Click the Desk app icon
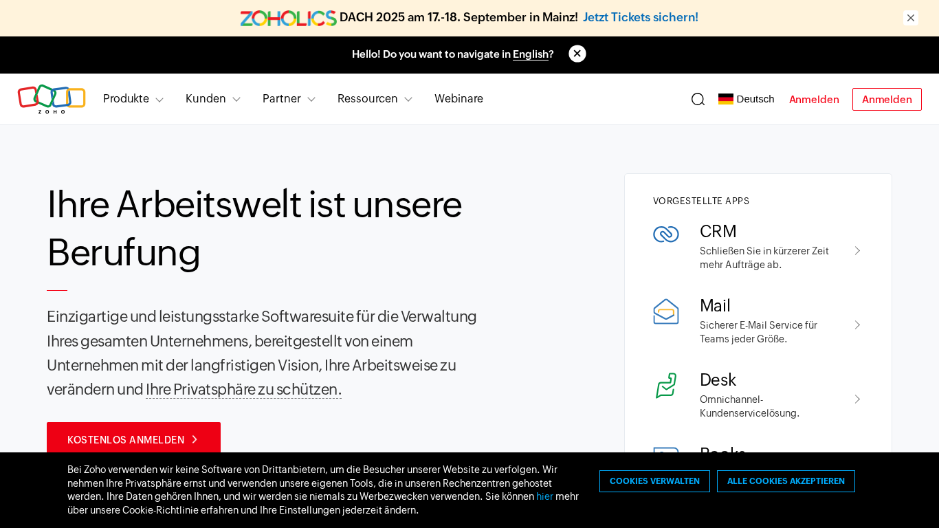 pyautogui.click(x=666, y=386)
